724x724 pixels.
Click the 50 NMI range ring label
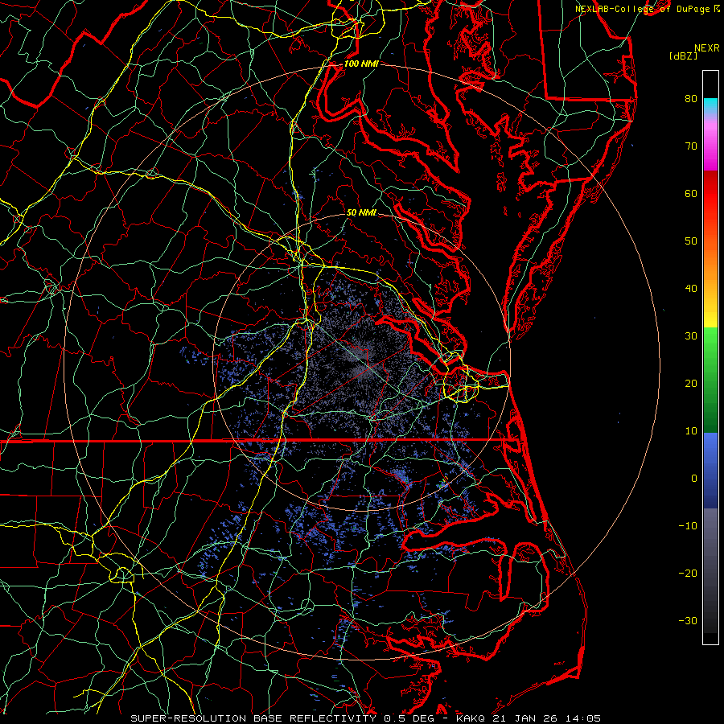click(361, 212)
